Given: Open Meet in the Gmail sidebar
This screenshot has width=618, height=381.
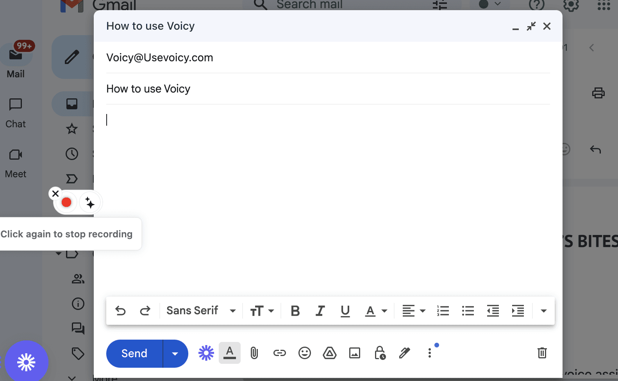Looking at the screenshot, I should tap(16, 163).
